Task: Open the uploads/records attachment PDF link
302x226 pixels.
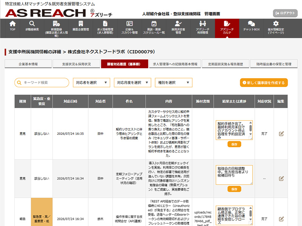Action: [x=203, y=219]
